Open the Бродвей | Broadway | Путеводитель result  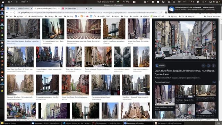tap(20, 85)
